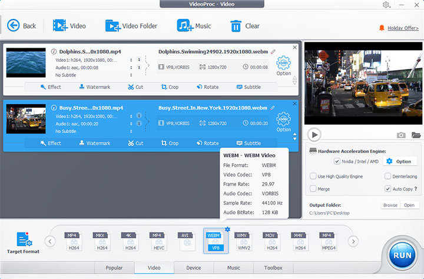Enable the Merge checkbox
The width and height of the screenshot is (424, 279).
[313, 189]
